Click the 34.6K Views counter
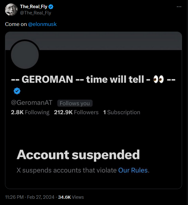This screenshot has width=188, height=205. click(x=71, y=197)
